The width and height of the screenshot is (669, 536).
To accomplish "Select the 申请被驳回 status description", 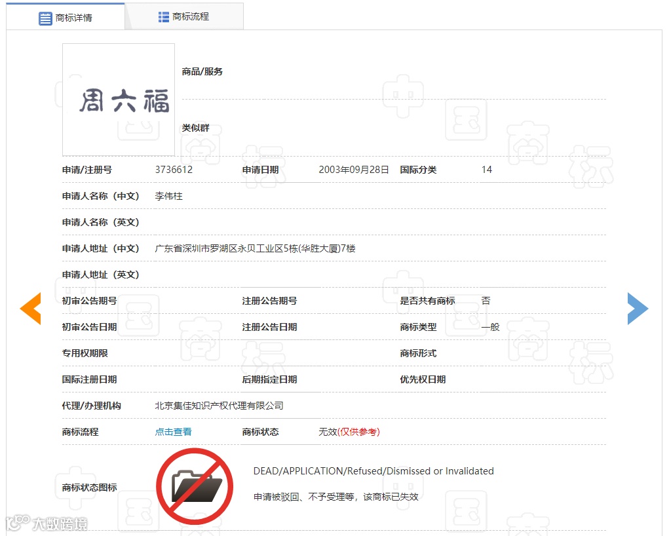I will click(335, 497).
